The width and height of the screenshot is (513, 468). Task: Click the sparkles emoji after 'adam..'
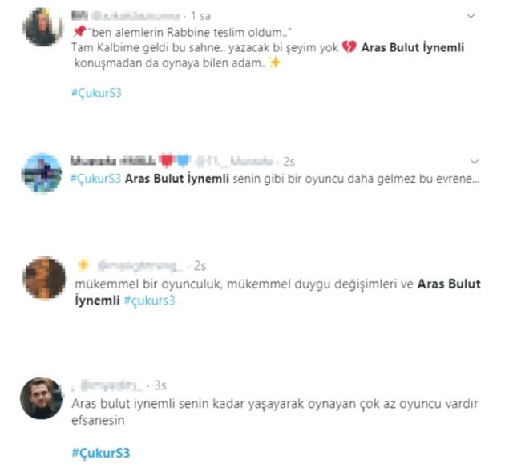[274, 63]
